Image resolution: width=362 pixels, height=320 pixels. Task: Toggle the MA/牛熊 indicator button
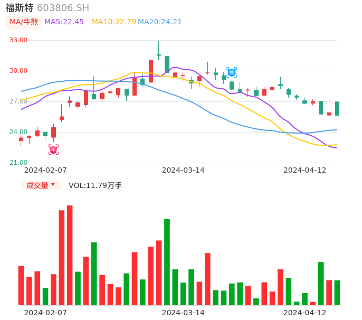pyautogui.click(x=24, y=22)
